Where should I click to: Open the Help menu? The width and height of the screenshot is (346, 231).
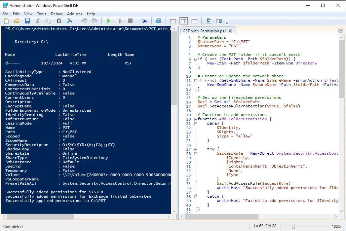(91, 14)
